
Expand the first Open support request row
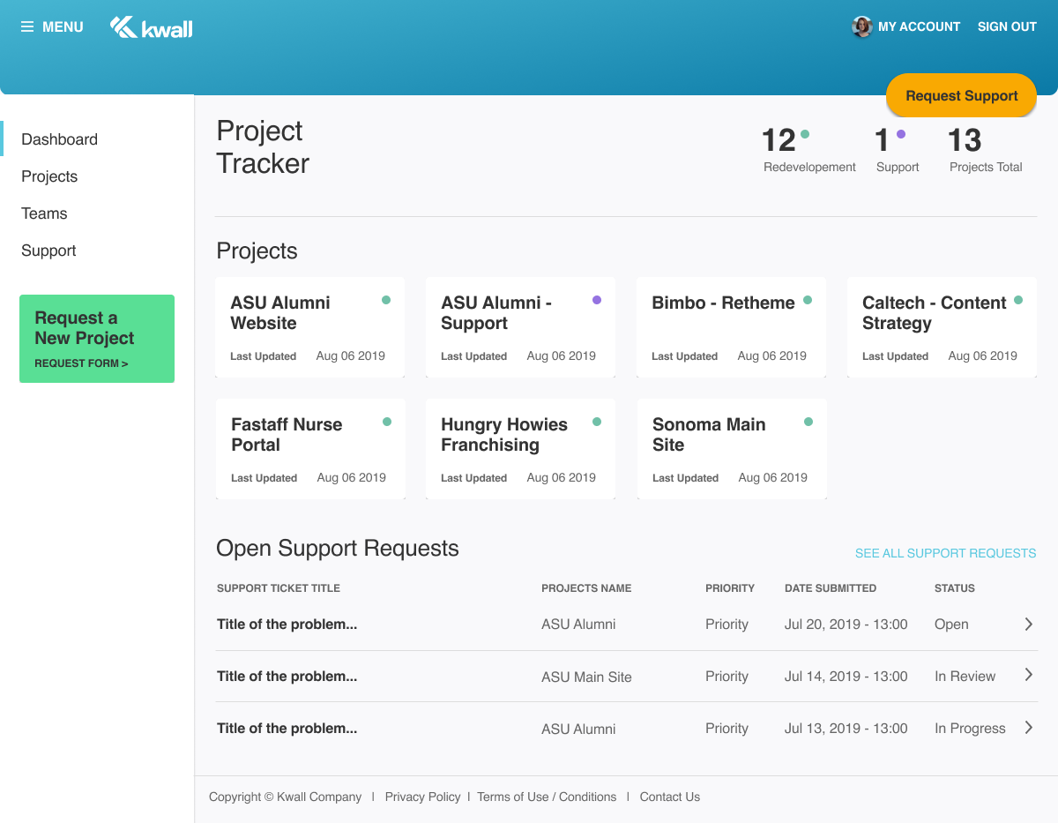point(1028,624)
